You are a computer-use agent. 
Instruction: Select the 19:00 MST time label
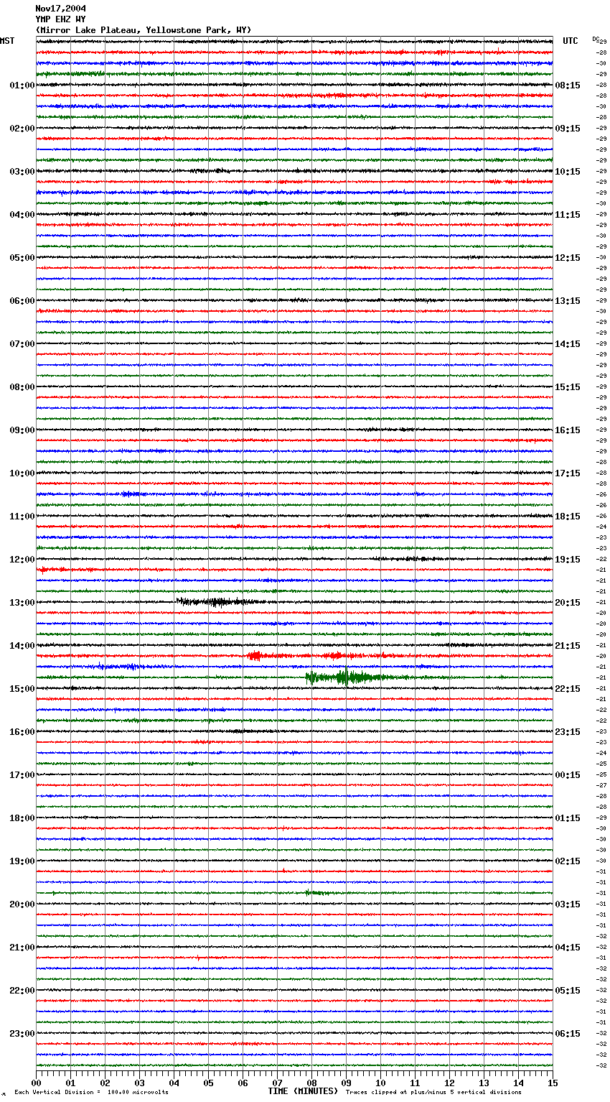(x=22, y=861)
